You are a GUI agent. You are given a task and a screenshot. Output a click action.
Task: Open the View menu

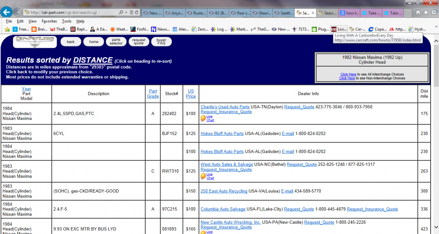(33, 21)
